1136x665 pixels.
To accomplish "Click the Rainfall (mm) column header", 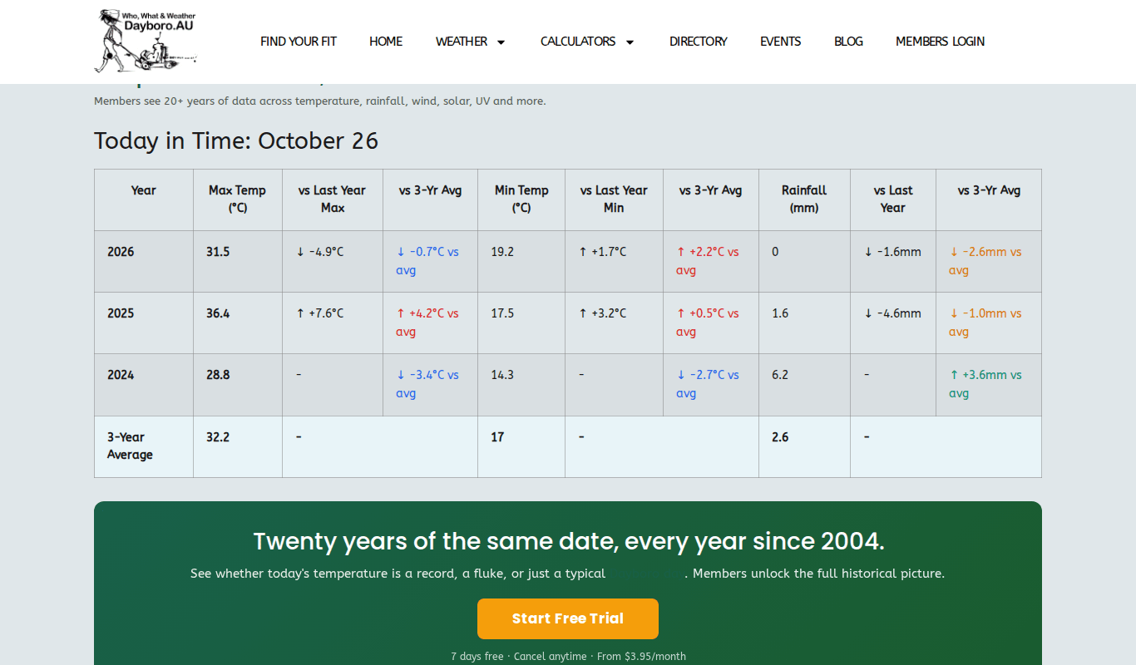I will [804, 199].
